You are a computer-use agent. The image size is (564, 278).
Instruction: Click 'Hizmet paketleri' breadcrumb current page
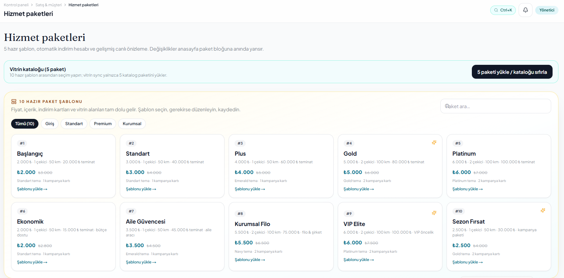tap(83, 5)
